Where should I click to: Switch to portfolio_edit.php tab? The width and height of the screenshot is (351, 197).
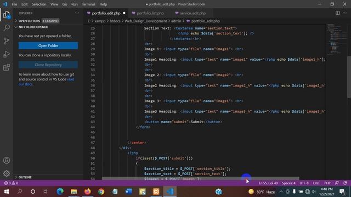click(106, 13)
